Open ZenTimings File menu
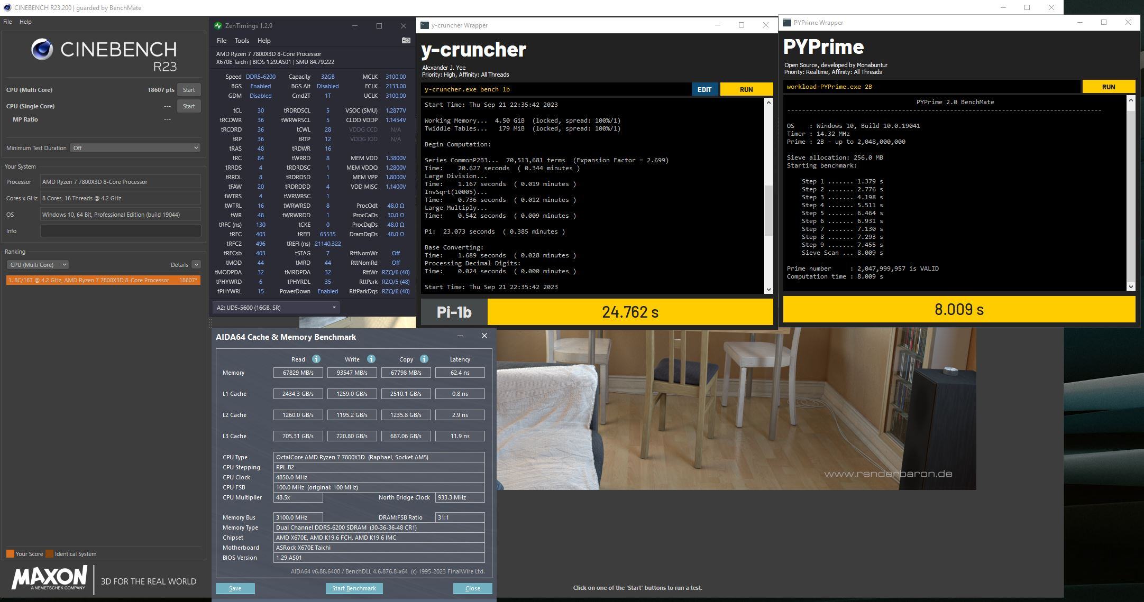 point(222,40)
